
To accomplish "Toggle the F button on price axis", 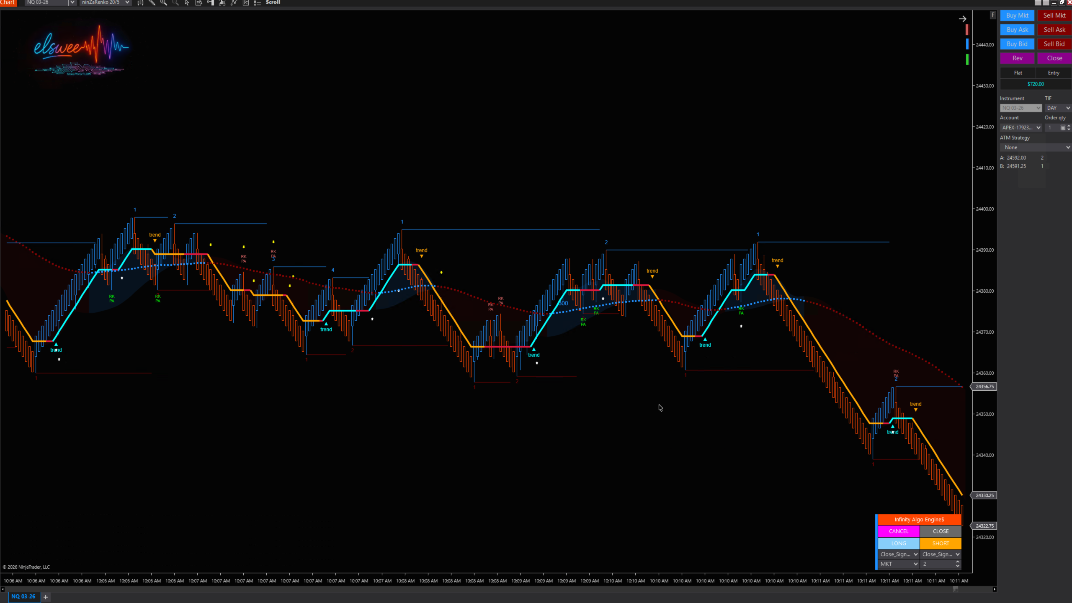I will (x=992, y=15).
